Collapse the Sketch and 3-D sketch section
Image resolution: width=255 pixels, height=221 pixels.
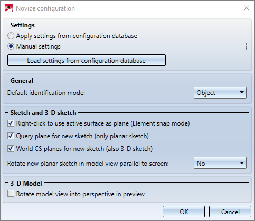coord(7,112)
